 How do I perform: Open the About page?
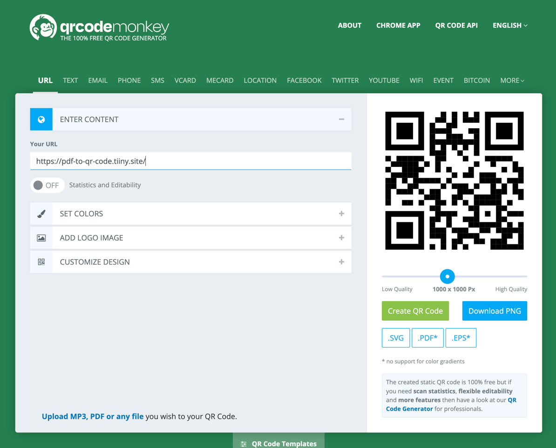(x=350, y=26)
